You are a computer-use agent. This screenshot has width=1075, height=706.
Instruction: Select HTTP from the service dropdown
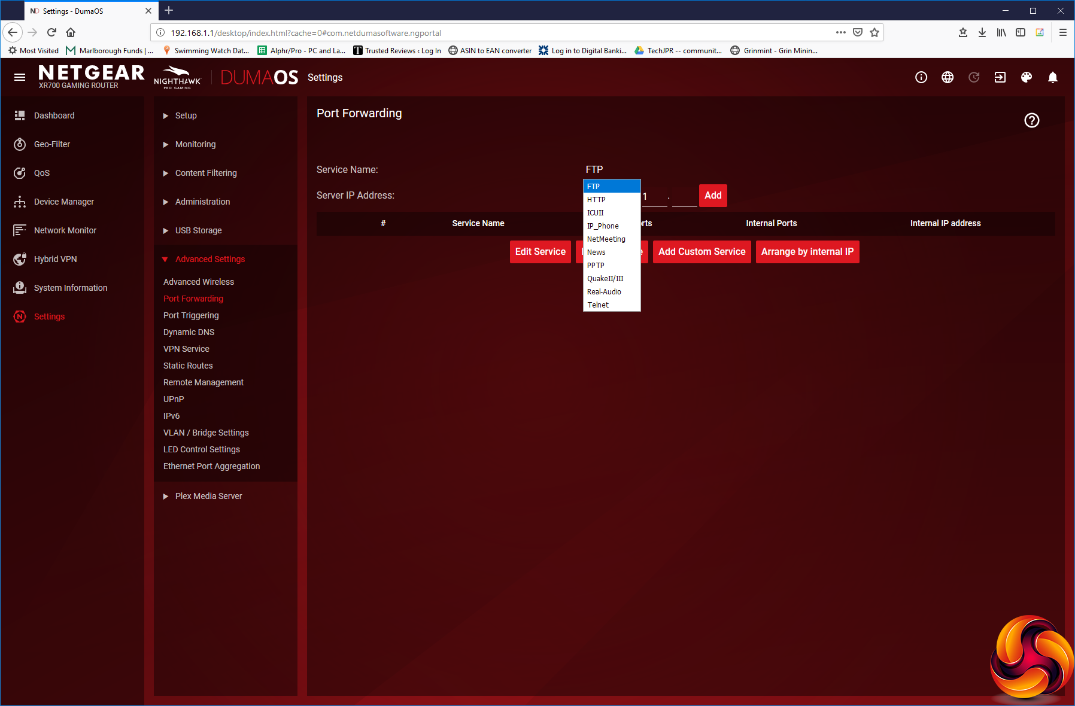pos(612,199)
